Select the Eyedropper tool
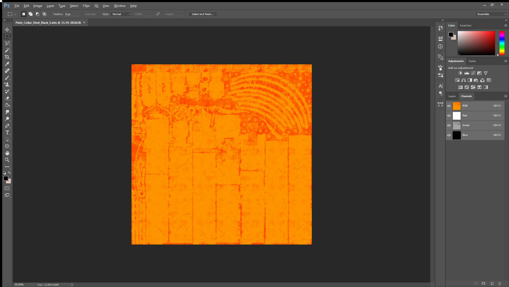The image size is (509, 287). pos(7,64)
